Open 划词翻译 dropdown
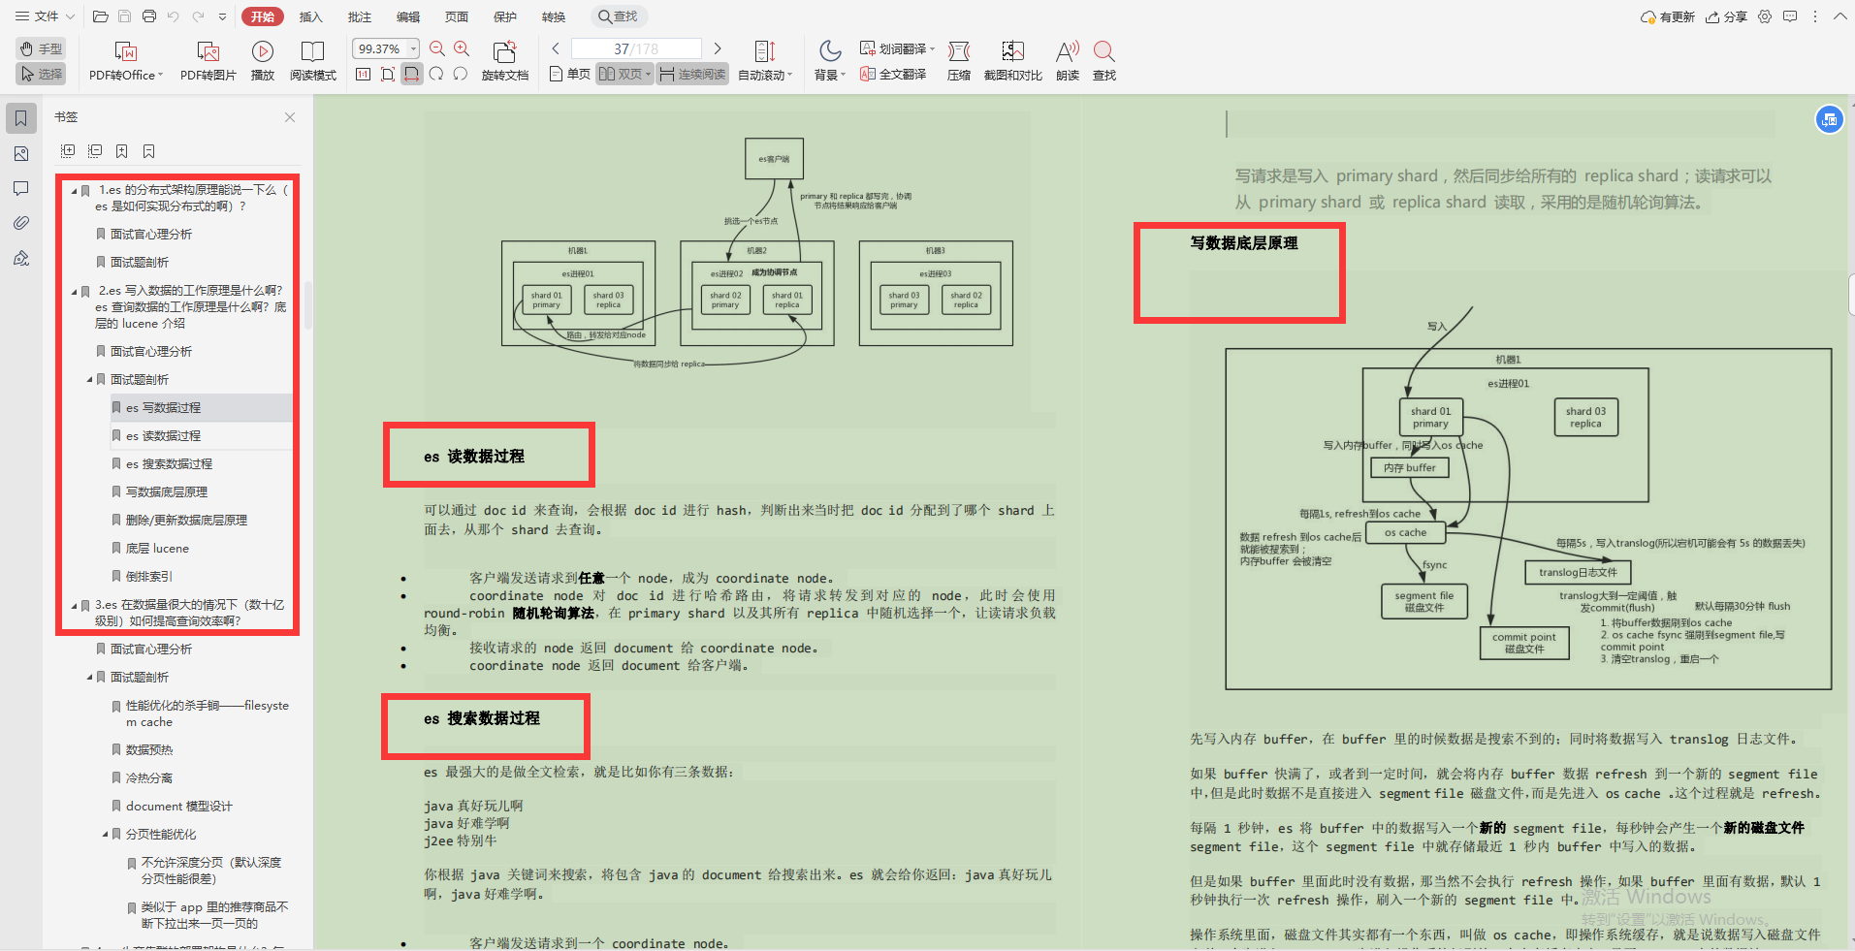 click(897, 48)
